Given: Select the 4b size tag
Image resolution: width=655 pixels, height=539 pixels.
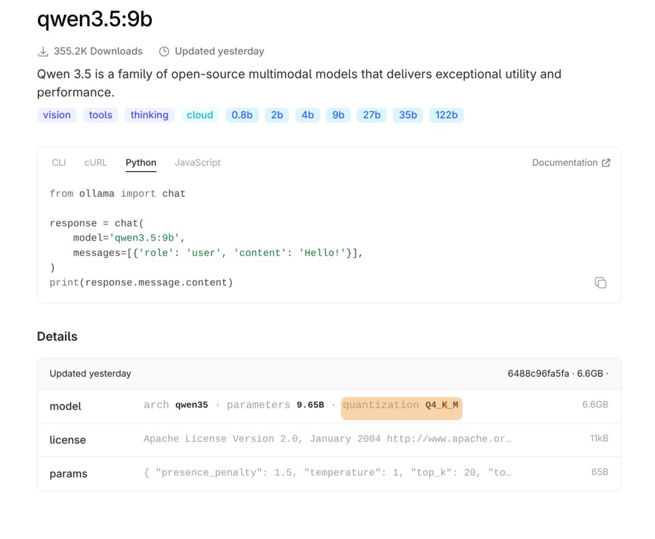Looking at the screenshot, I should (x=307, y=115).
